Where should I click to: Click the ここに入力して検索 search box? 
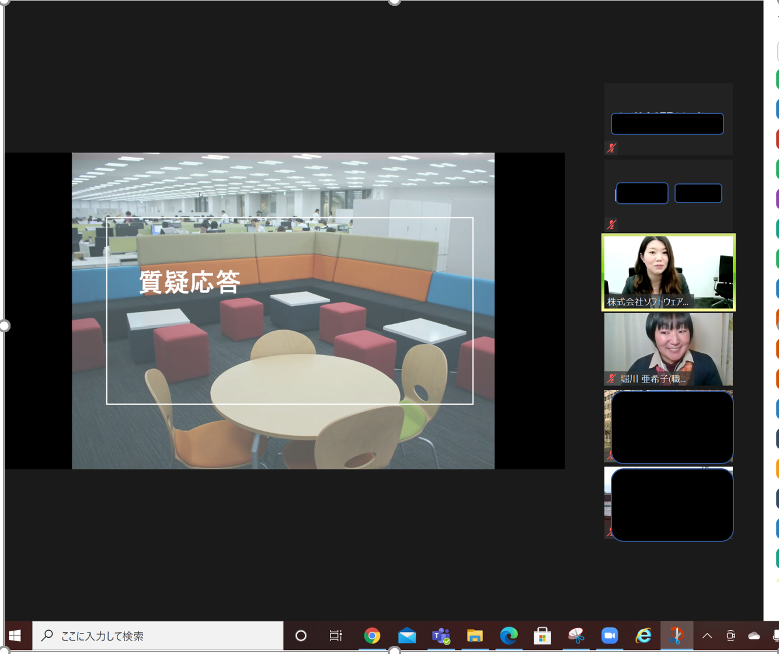[158, 635]
